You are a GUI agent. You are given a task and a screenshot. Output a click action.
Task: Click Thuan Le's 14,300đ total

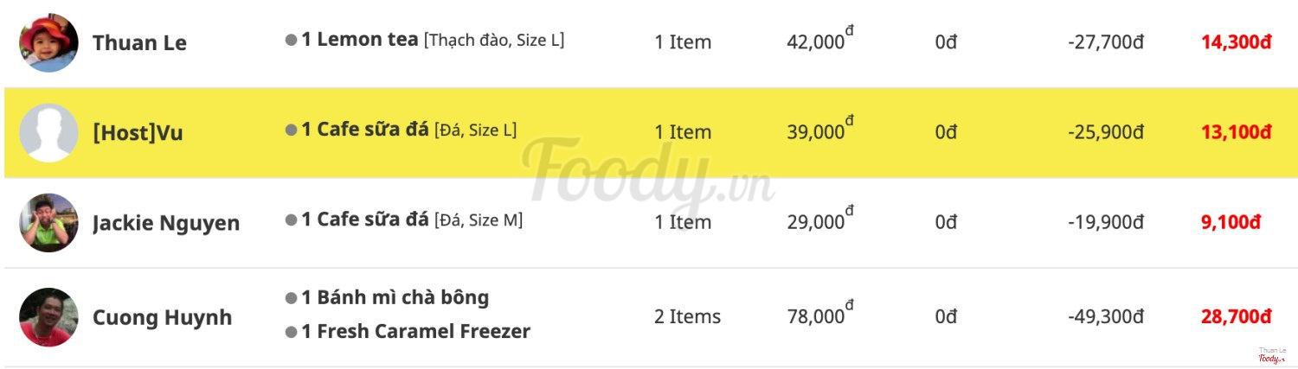1236,42
